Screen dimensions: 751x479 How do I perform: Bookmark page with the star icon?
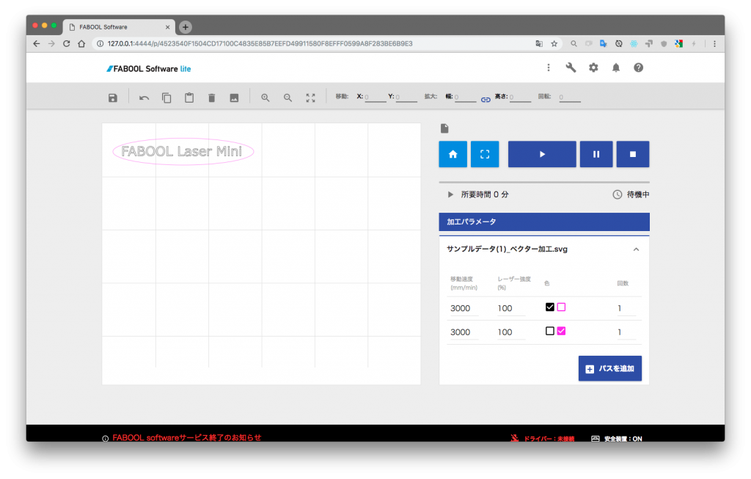[x=554, y=43]
